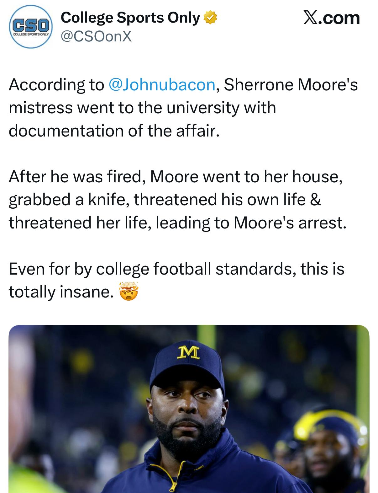The height and width of the screenshot is (493, 378).
Task: Click the words "totally insane."
Action: (60, 292)
